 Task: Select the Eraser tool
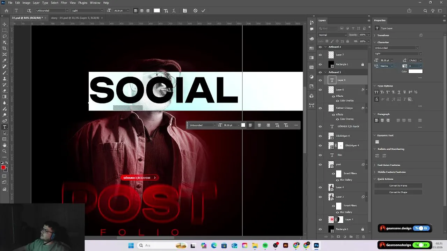(x=5, y=91)
